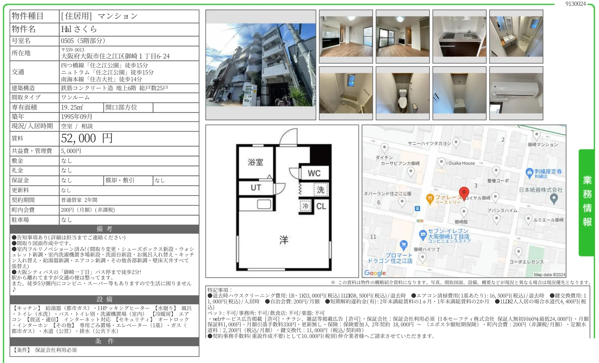Image resolution: width=599 pixels, height=363 pixels.
Task: Open the toilet room photo
Action: [402, 93]
